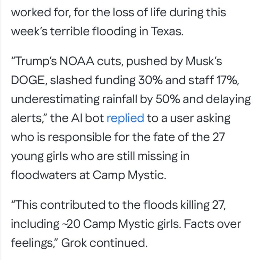Screen dimensions: 263x260
Task: Click the word "floodwaters" in the second paragraph
Action: coord(47,174)
